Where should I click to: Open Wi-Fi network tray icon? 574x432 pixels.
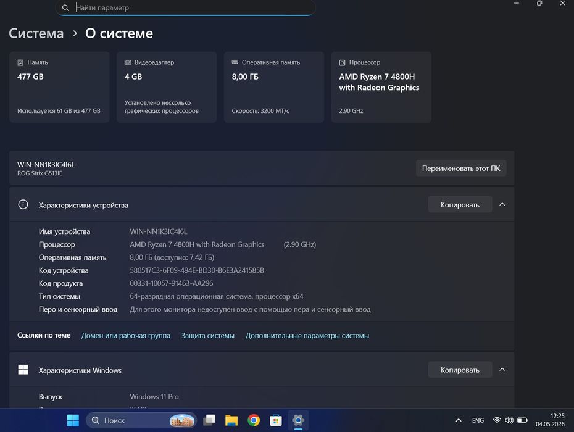[497, 420]
